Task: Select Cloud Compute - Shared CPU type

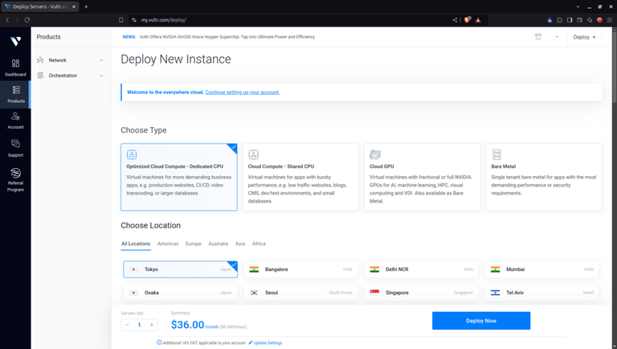Action: click(300, 177)
